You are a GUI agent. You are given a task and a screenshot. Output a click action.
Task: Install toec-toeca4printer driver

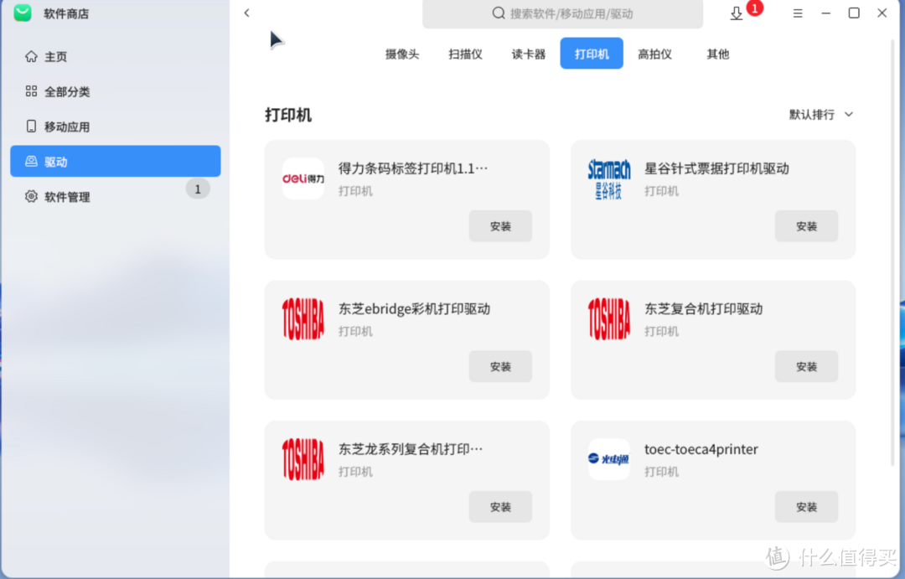click(806, 506)
